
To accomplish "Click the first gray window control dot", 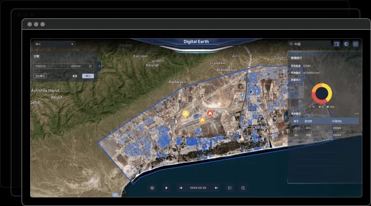I will click(x=30, y=24).
